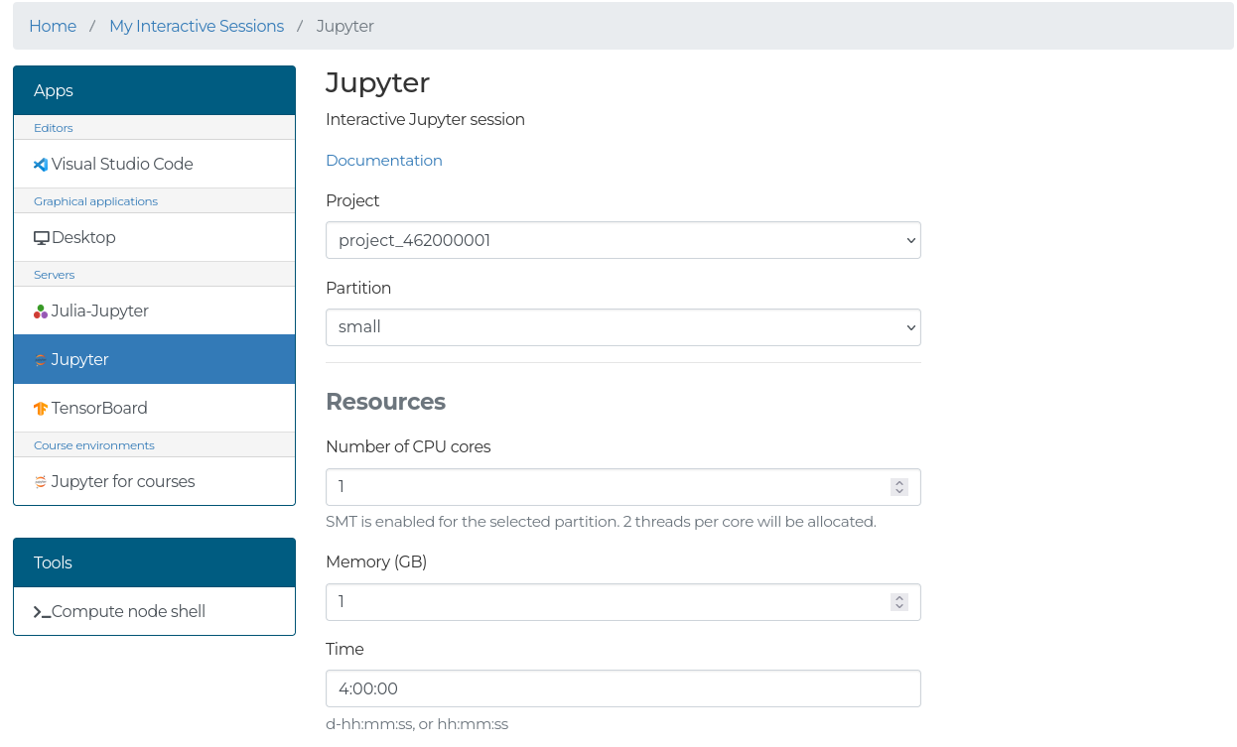Decrease Memory value using the down stepper
This screenshot has height=747, width=1237.
pyautogui.click(x=898, y=606)
